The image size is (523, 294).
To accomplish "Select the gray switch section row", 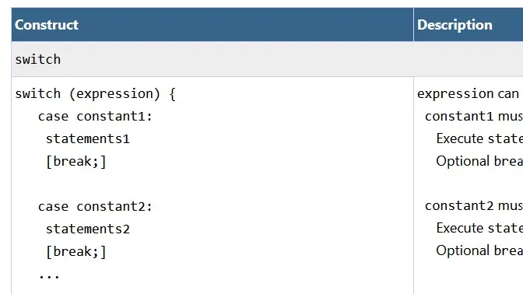I will [x=267, y=59].
